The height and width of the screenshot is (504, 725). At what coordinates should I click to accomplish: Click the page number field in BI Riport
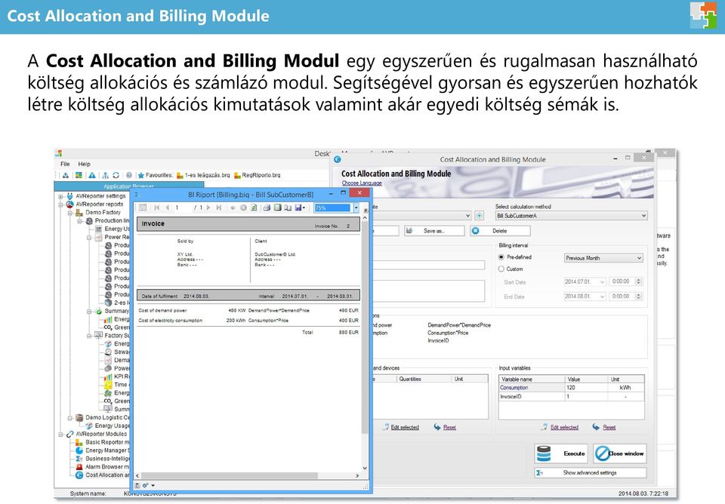tap(183, 208)
